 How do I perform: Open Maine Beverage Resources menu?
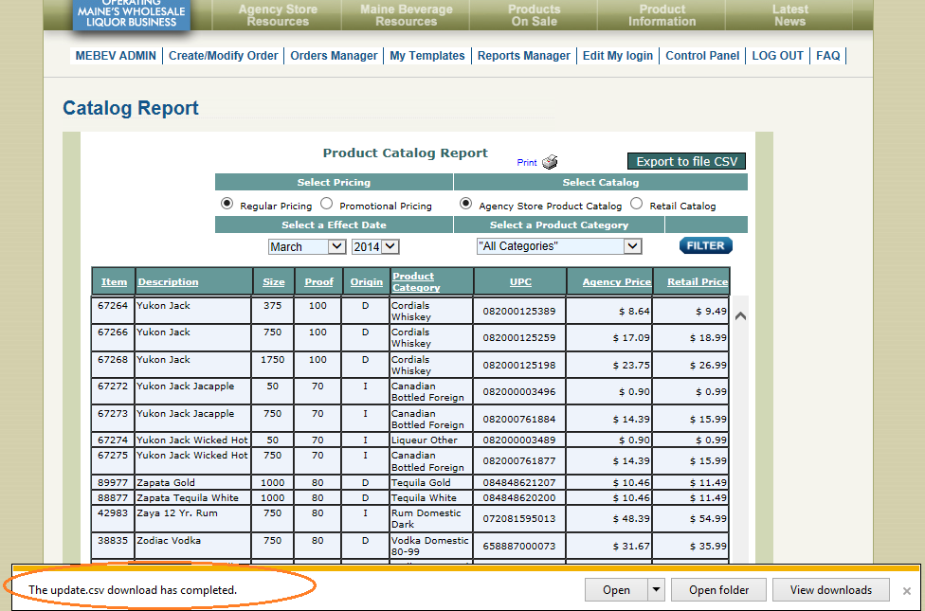tap(406, 15)
